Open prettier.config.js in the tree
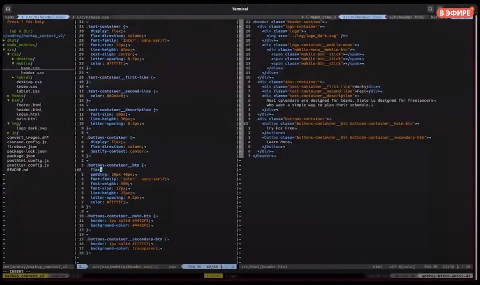 [28, 165]
